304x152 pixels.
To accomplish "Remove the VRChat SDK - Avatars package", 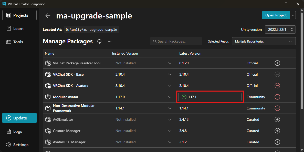I will pos(277,86).
